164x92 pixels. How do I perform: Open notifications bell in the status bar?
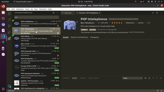coord(161,91)
